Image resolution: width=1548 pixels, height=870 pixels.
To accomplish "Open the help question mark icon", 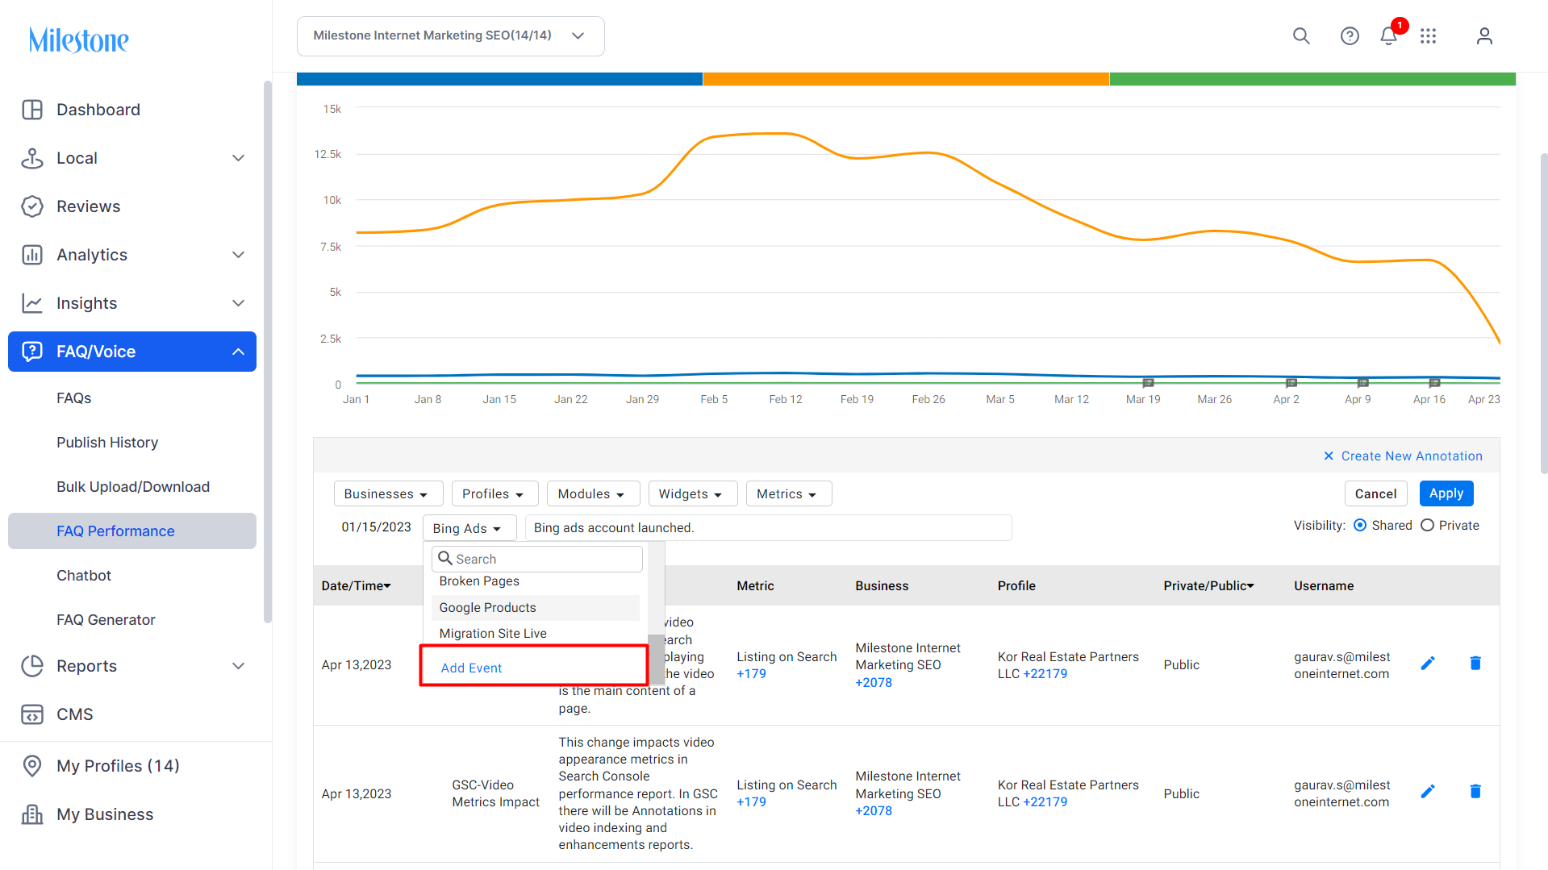I will pos(1350,35).
